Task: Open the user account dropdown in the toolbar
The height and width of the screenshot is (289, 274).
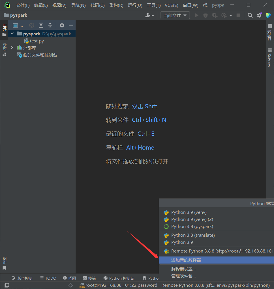Action: [149, 15]
